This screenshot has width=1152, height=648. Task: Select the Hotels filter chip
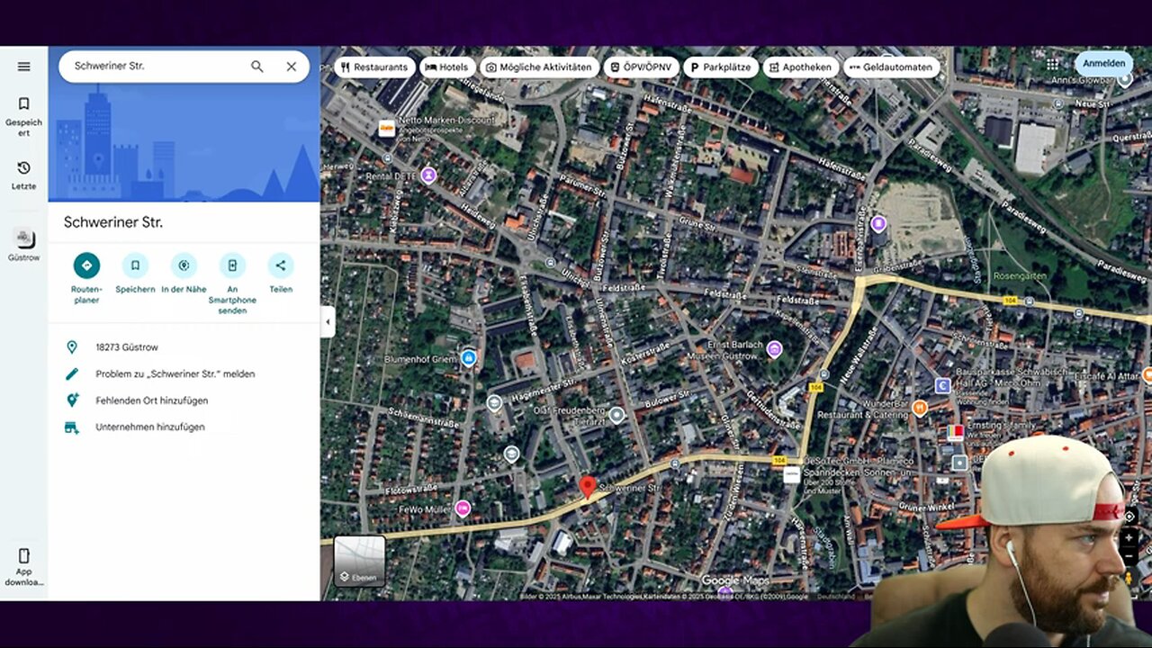(448, 67)
